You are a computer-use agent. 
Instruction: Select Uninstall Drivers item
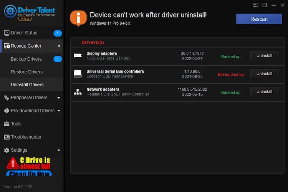point(31,85)
